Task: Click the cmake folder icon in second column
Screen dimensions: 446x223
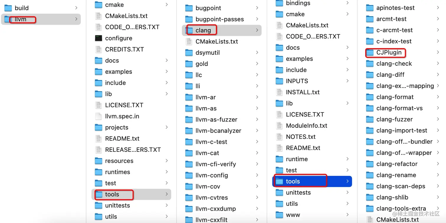Action: pos(99,5)
